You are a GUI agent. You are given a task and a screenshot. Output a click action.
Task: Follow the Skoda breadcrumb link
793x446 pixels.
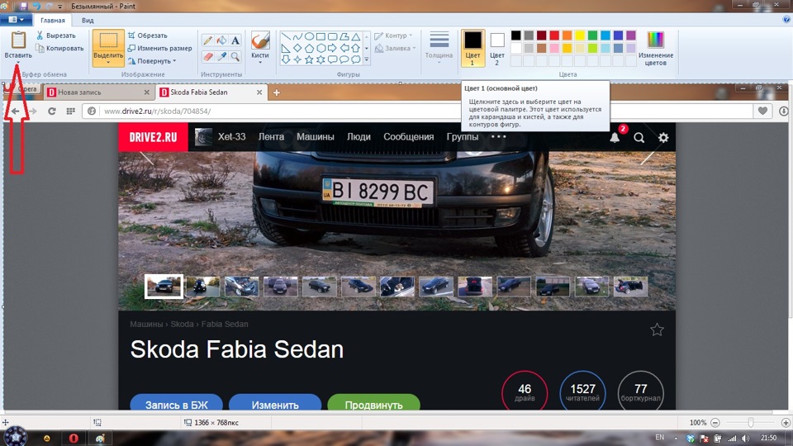click(182, 324)
